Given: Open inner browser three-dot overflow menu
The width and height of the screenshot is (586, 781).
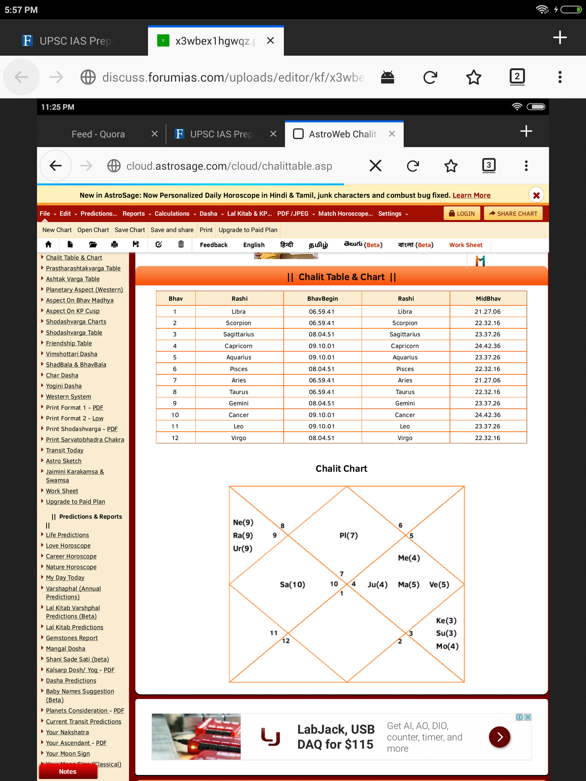Looking at the screenshot, I should click(526, 166).
